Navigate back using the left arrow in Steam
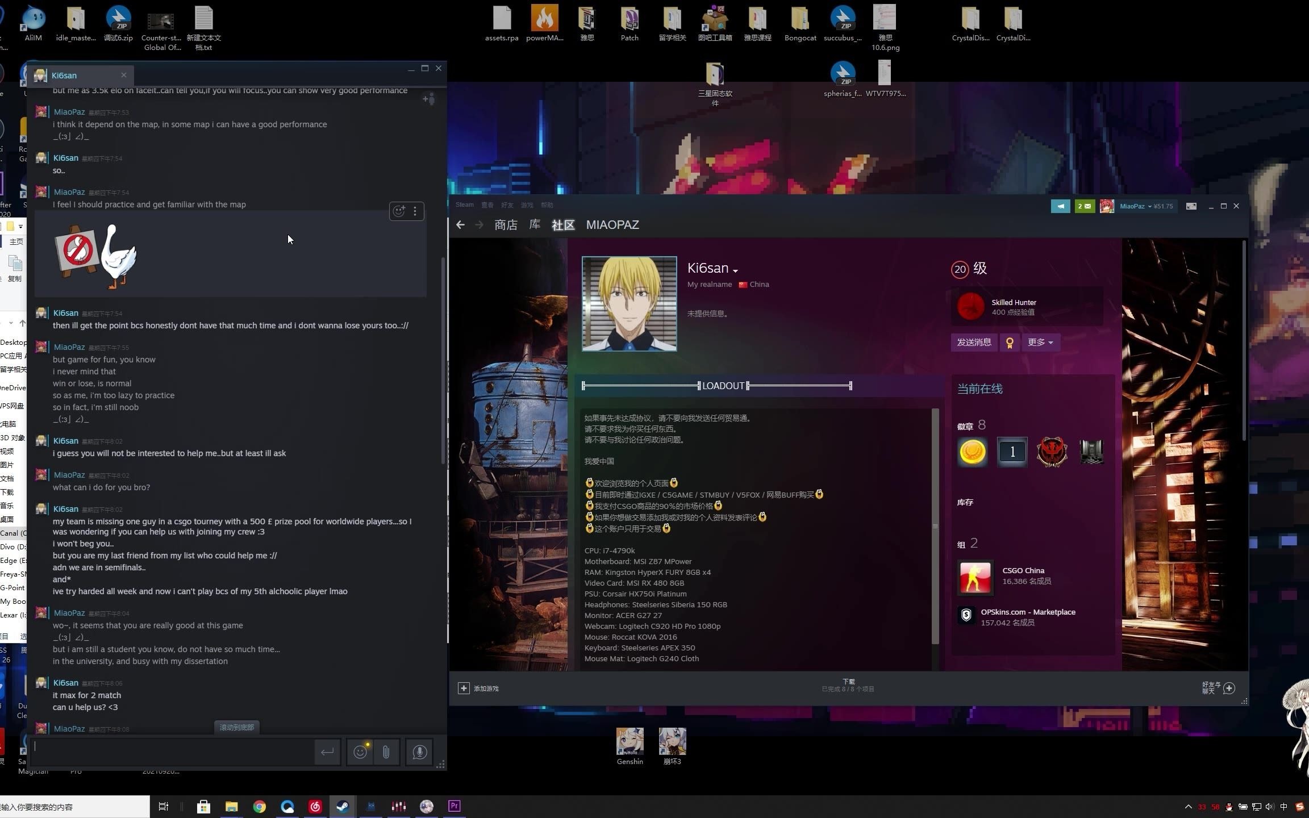Viewport: 1309px width, 818px height. click(x=460, y=225)
